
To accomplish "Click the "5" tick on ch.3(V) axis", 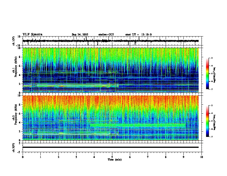I will click(20, 143).
